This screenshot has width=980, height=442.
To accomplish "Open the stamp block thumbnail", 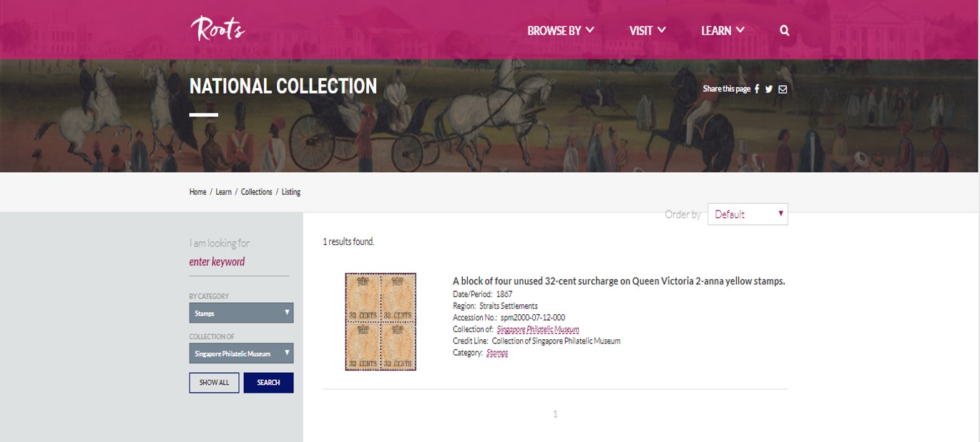I will point(381,321).
